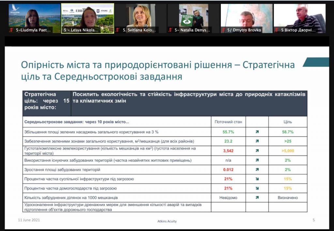The image size is (334, 231).
Task: Pick Dmytro Brovko's video thumbnail
Action: pos(247,18)
